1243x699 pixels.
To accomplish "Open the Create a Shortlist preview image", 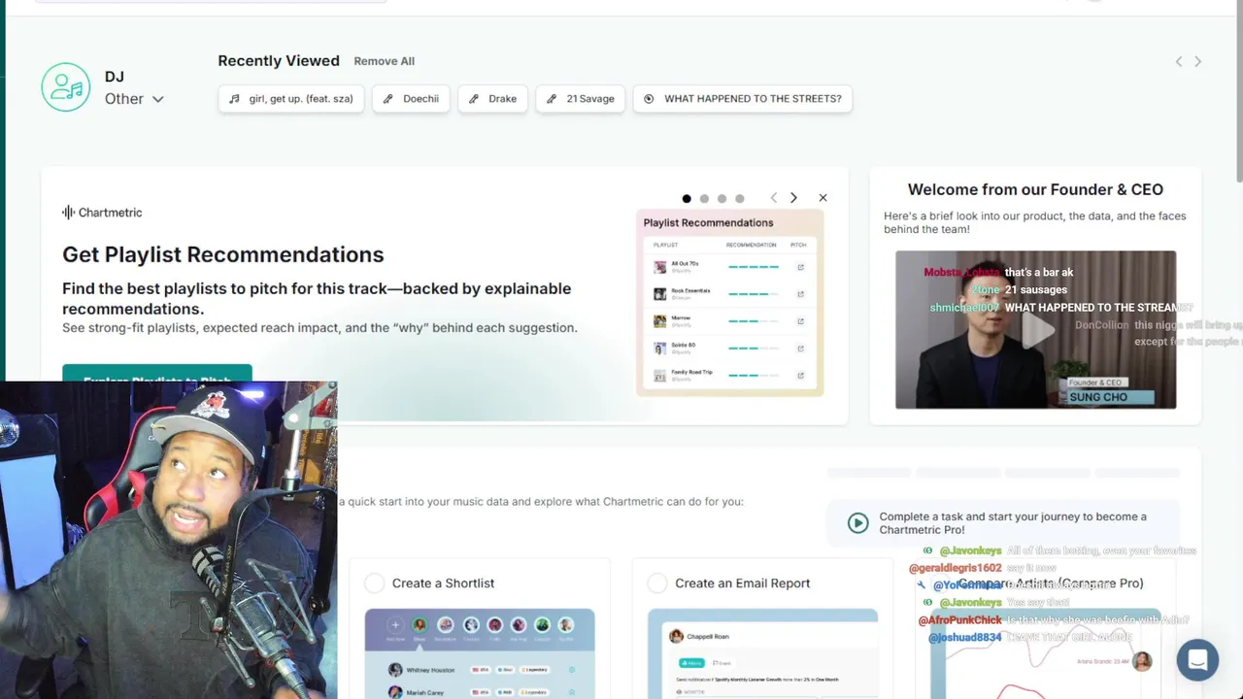I will pyautogui.click(x=480, y=653).
